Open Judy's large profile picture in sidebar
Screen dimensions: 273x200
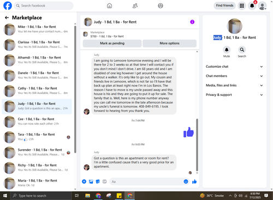coord(235,26)
